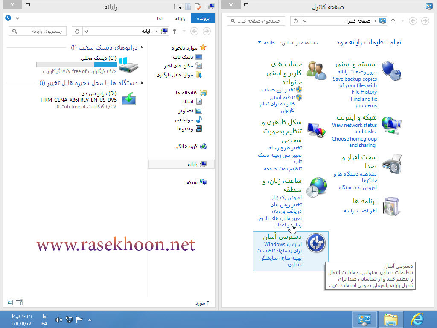Open the Hardware and Sound printer icon
The height and width of the screenshot is (328, 437).
[x=392, y=164]
